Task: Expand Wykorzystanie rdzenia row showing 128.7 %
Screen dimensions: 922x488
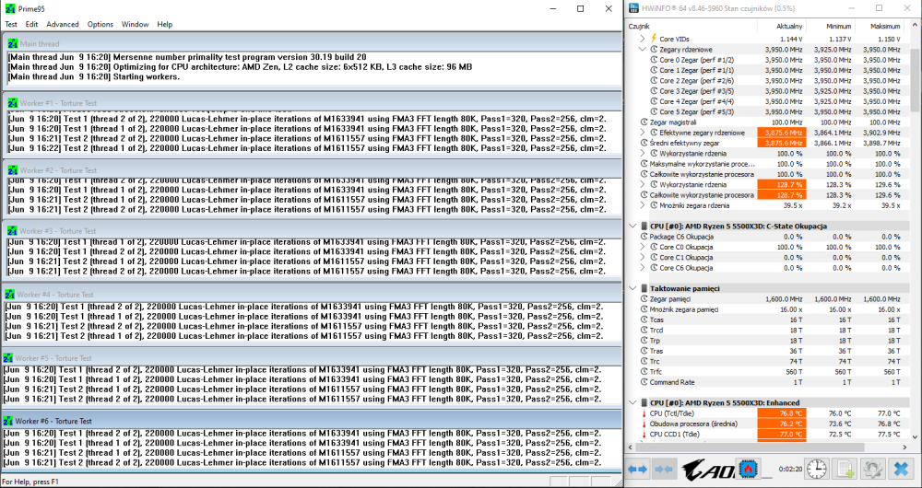Action: coord(644,184)
